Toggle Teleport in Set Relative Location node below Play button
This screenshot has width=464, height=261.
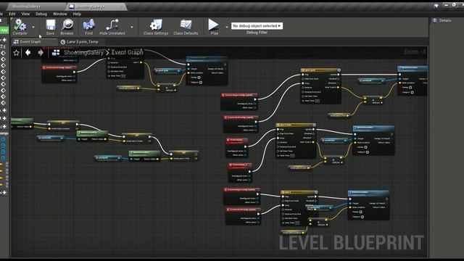pos(201,82)
